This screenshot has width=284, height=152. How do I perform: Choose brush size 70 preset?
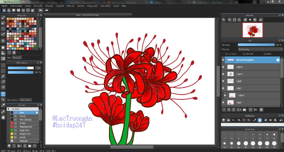click(274, 144)
